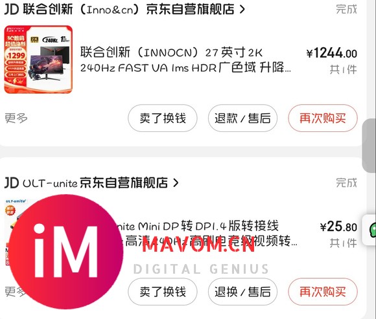This screenshot has width=376, height=319.
Task: Open the iM Mavom logo overlay
Action: point(65,251)
